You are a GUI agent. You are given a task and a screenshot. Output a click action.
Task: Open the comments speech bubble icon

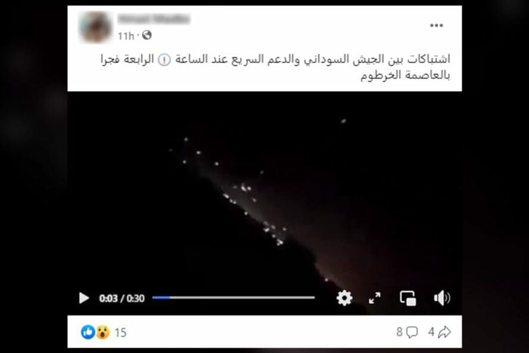[412, 332]
